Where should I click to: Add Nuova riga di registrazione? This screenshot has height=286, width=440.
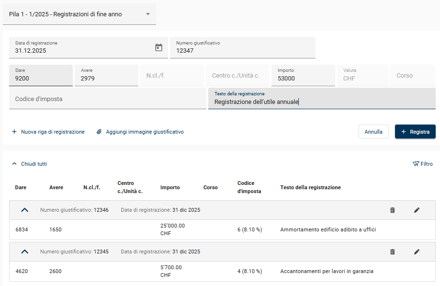click(x=48, y=132)
